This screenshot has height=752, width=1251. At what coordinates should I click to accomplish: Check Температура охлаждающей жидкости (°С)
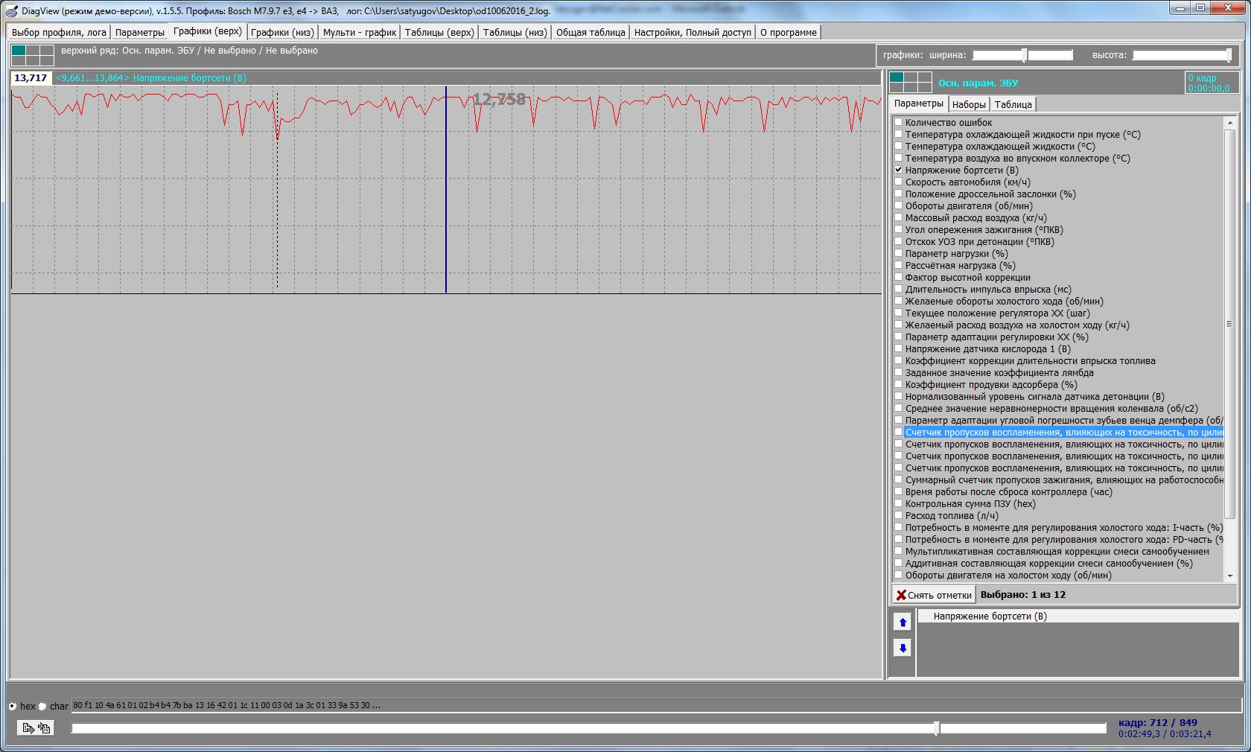(899, 146)
